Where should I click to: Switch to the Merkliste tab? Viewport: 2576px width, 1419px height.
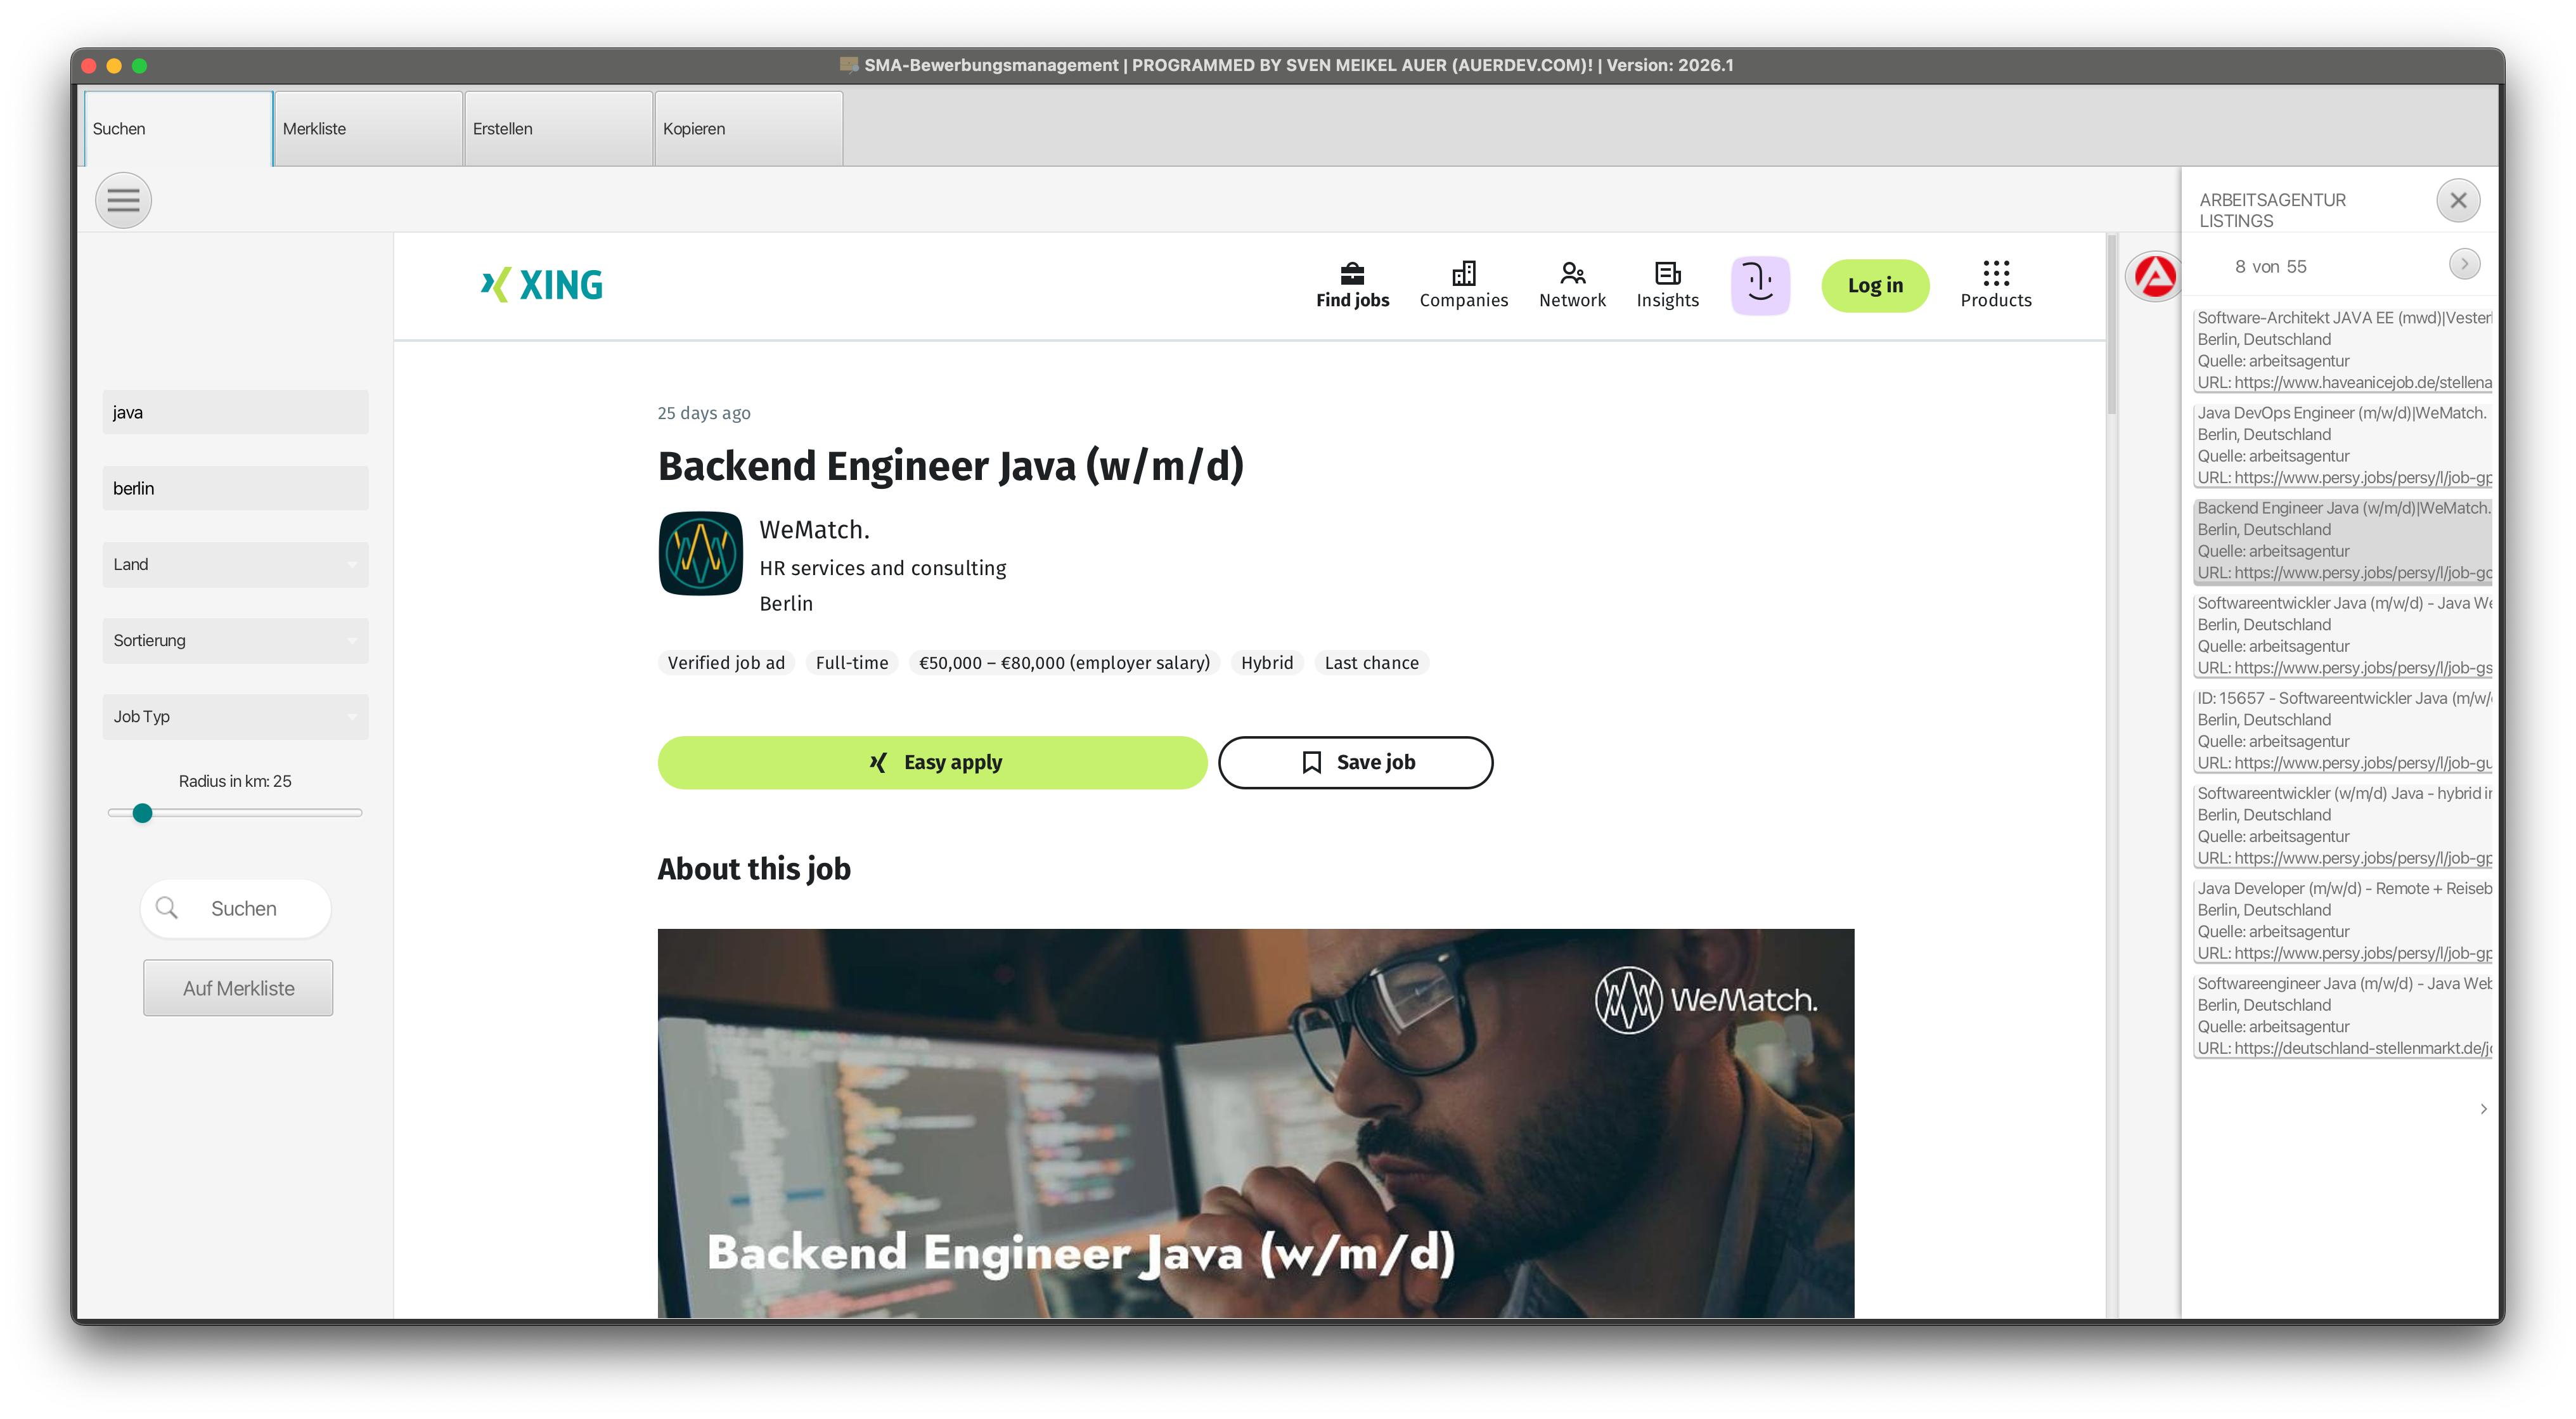368,129
